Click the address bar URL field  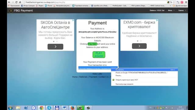(94, 2)
